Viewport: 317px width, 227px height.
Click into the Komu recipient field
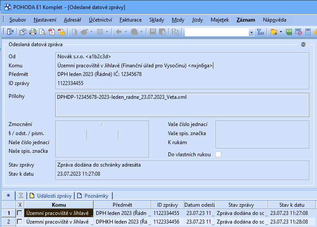[182, 66]
